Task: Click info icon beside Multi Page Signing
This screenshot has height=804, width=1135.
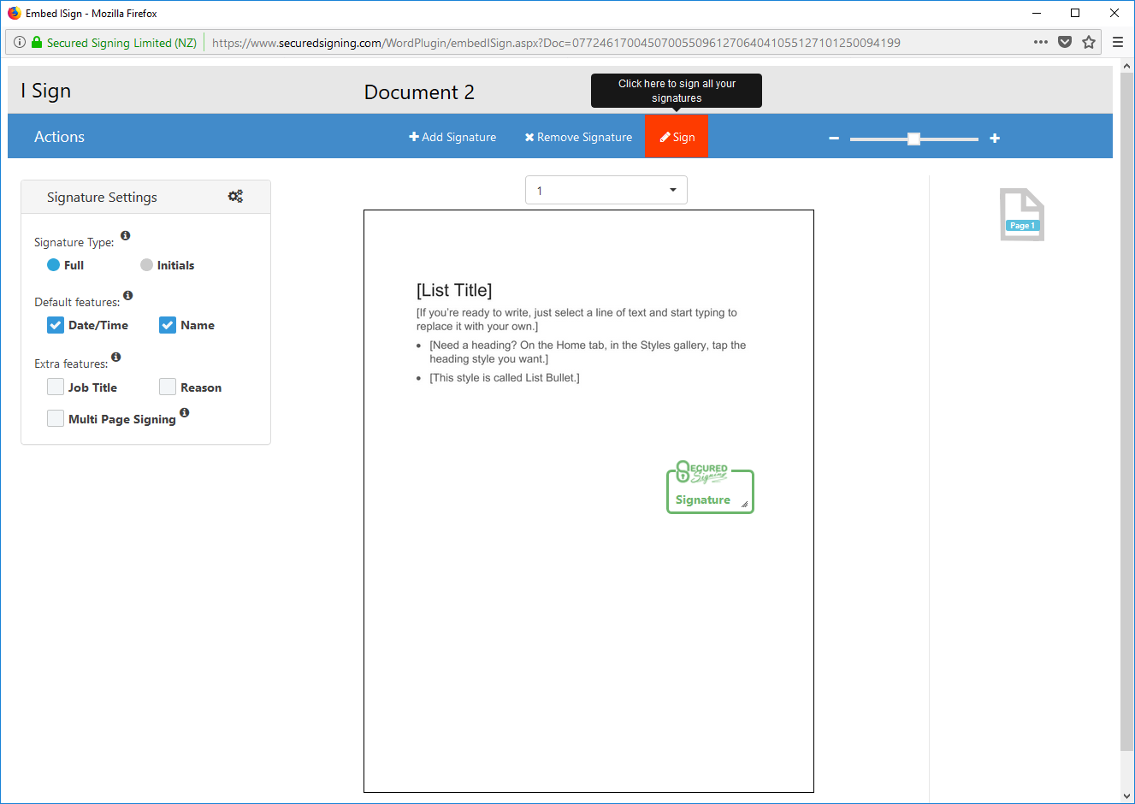Action: click(x=184, y=412)
